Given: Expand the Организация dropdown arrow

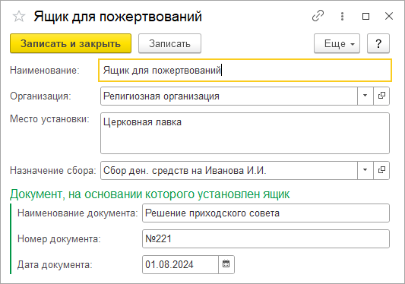Looking at the screenshot, I should tap(365, 96).
